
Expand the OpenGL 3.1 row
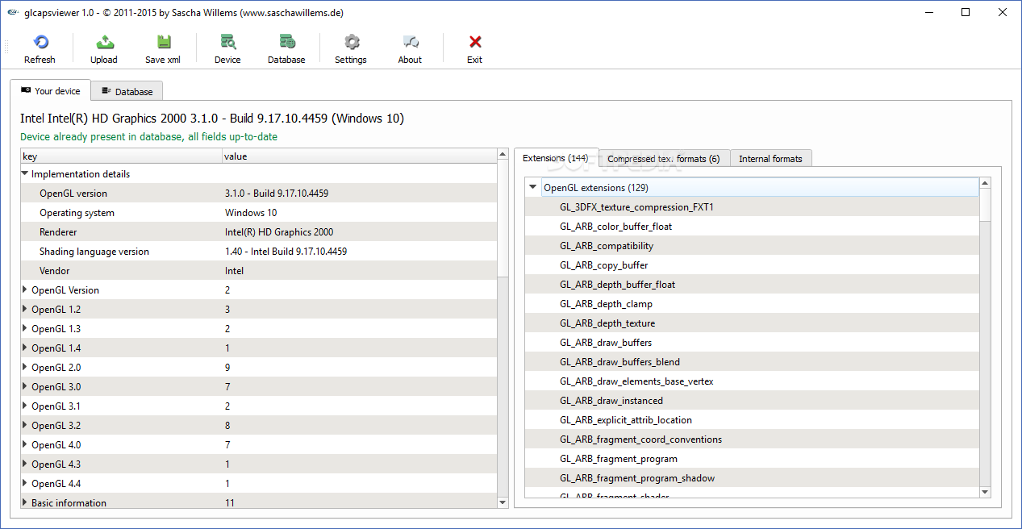coord(25,406)
